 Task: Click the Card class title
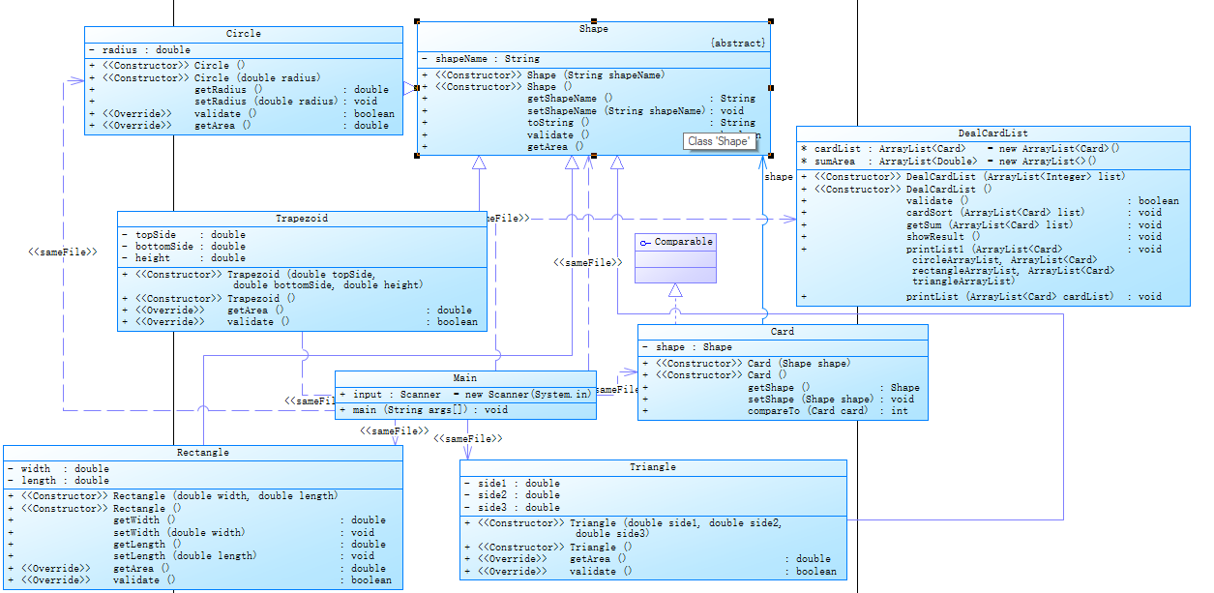[x=782, y=332]
